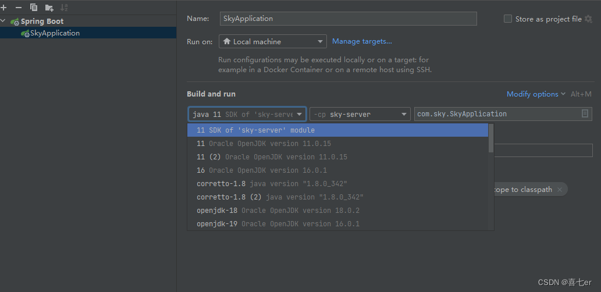Choose 11 (2) Oracle OpenJDK 11.0.15
The image size is (601, 292).
pyautogui.click(x=337, y=157)
